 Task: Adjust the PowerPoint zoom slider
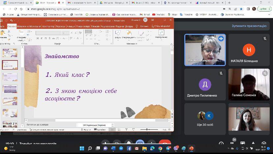click(x=149, y=130)
